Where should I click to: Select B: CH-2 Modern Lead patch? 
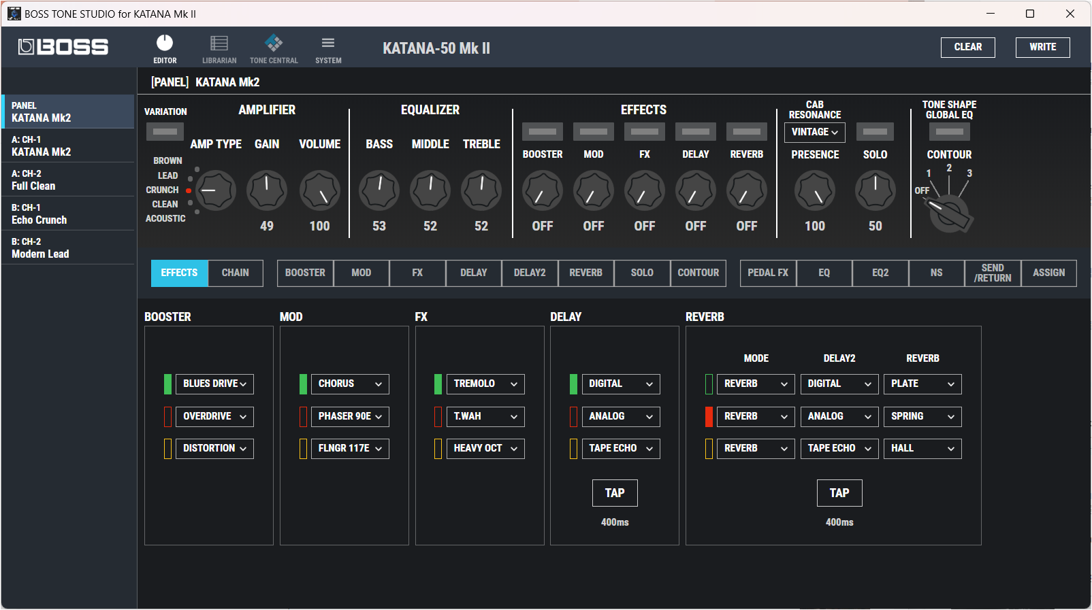pos(68,248)
